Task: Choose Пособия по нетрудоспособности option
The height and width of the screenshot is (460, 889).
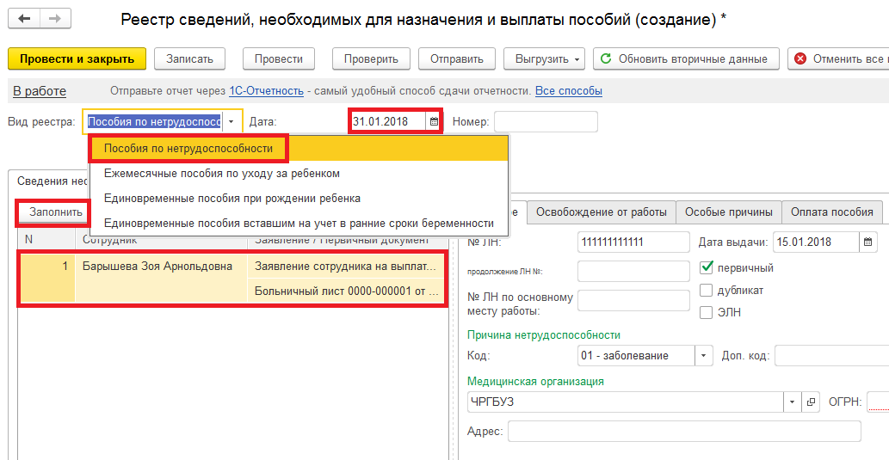Action: pyautogui.click(x=299, y=149)
